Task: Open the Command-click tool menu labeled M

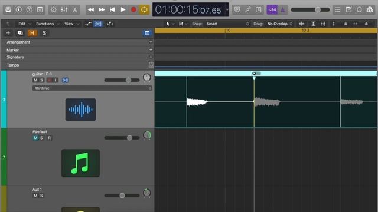Action: (x=183, y=24)
